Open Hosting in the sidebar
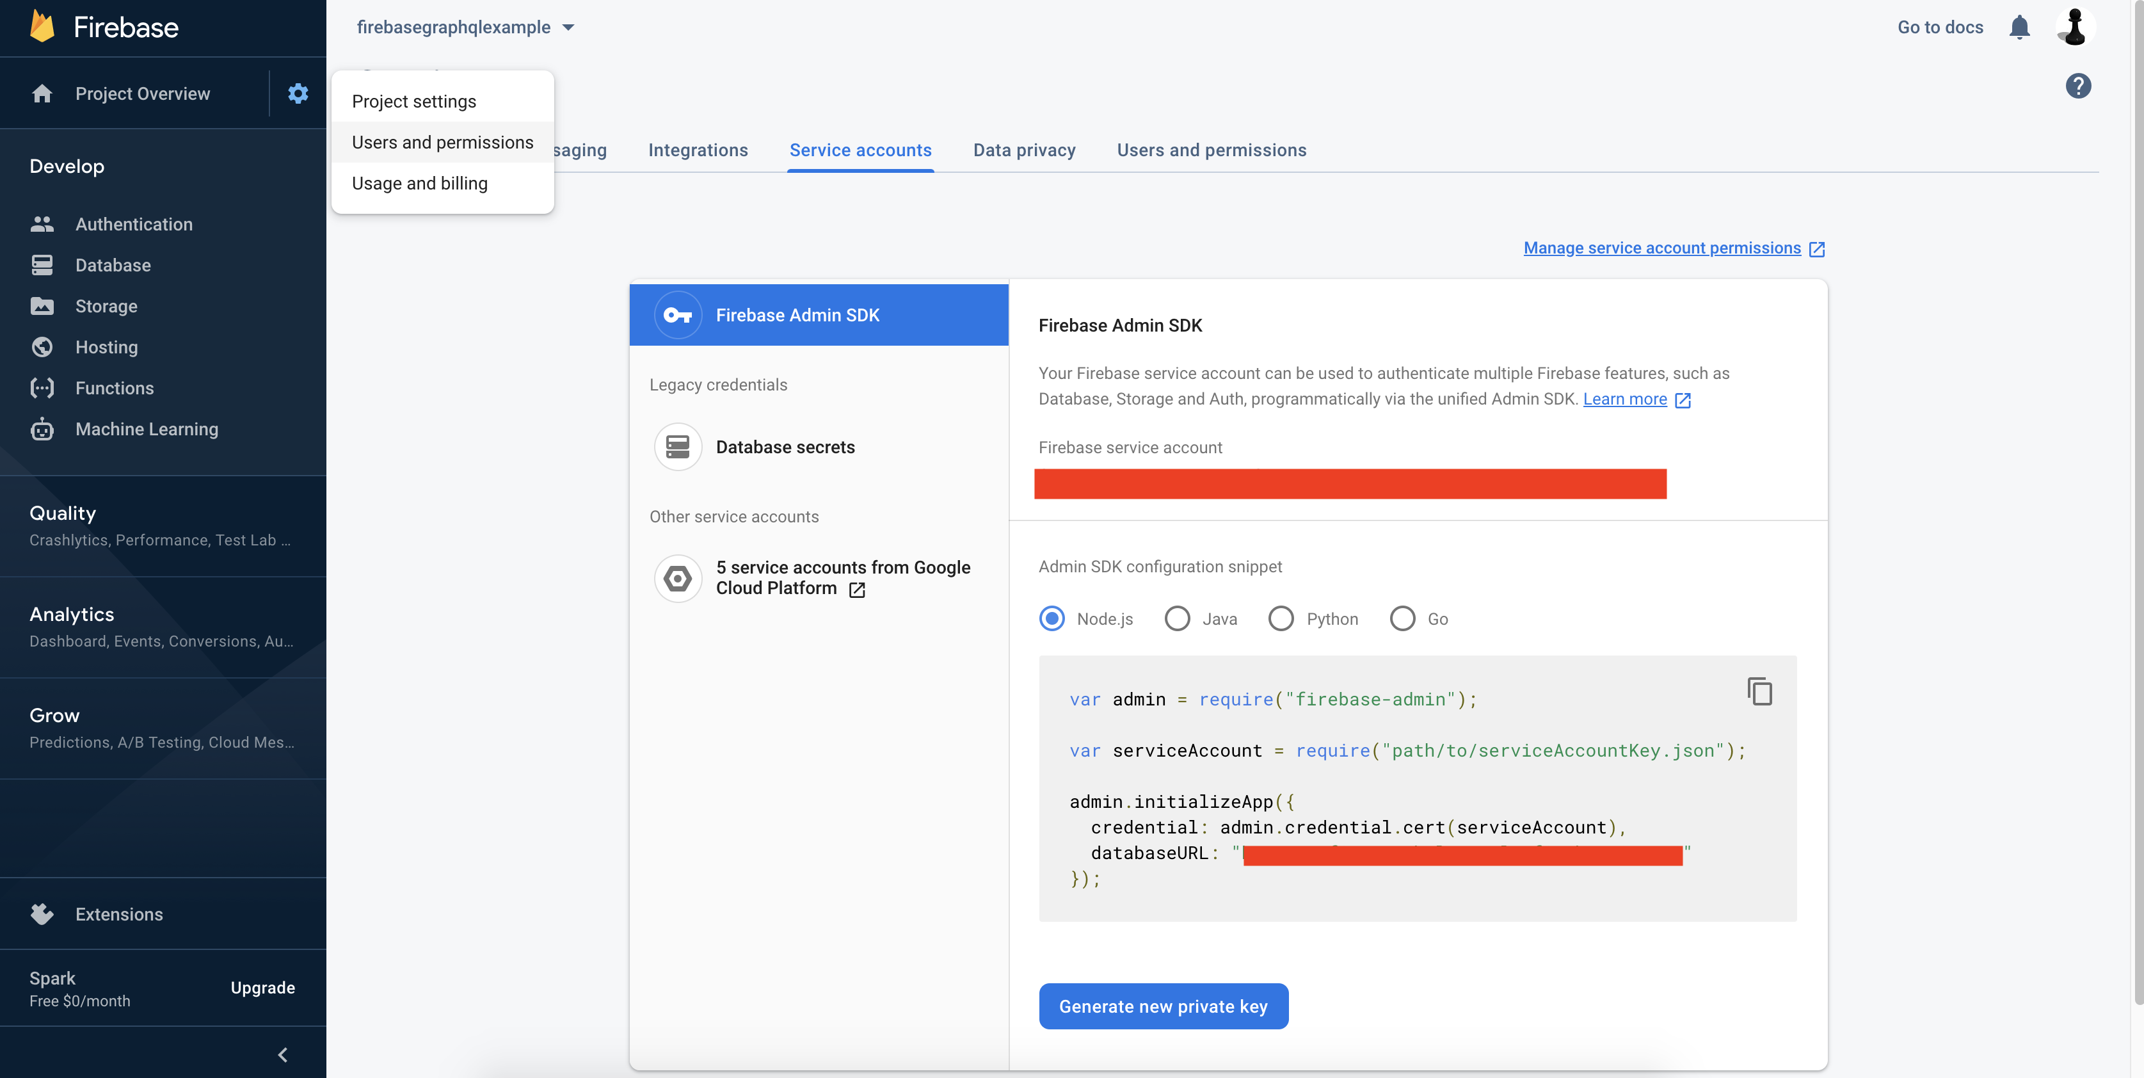The height and width of the screenshot is (1078, 2144). click(x=106, y=346)
